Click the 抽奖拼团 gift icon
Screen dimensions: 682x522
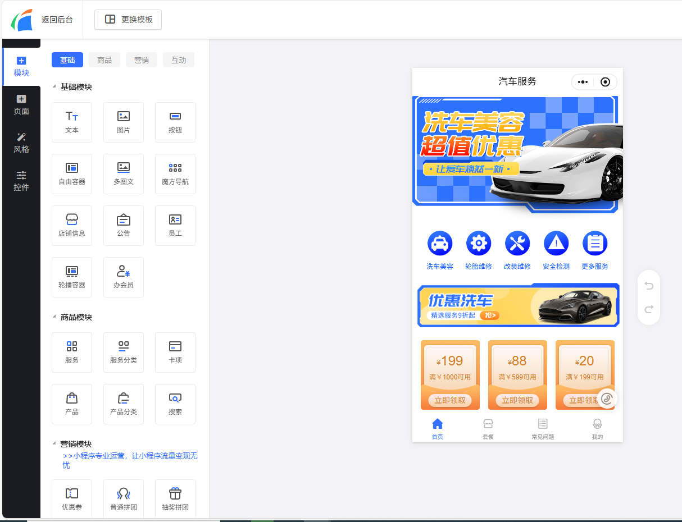coord(175,494)
